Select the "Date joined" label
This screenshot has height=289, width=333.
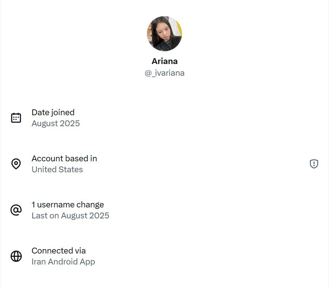(x=53, y=112)
